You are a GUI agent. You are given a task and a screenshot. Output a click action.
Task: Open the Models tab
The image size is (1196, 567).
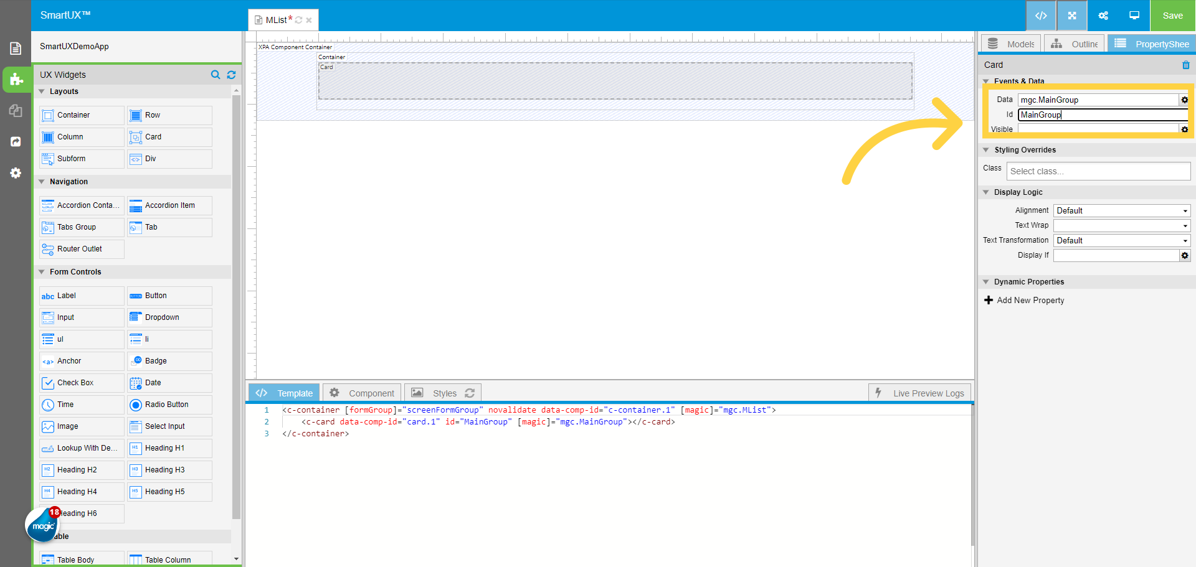tap(1011, 44)
